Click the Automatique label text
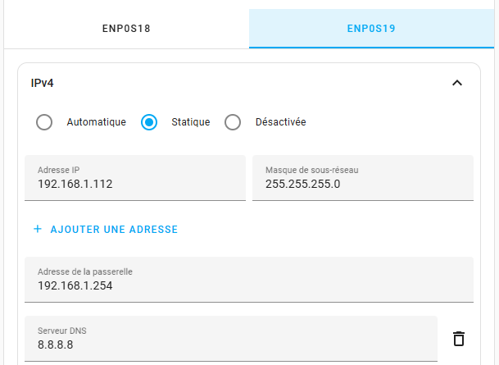Screen dimensions: 499x365 97,122
